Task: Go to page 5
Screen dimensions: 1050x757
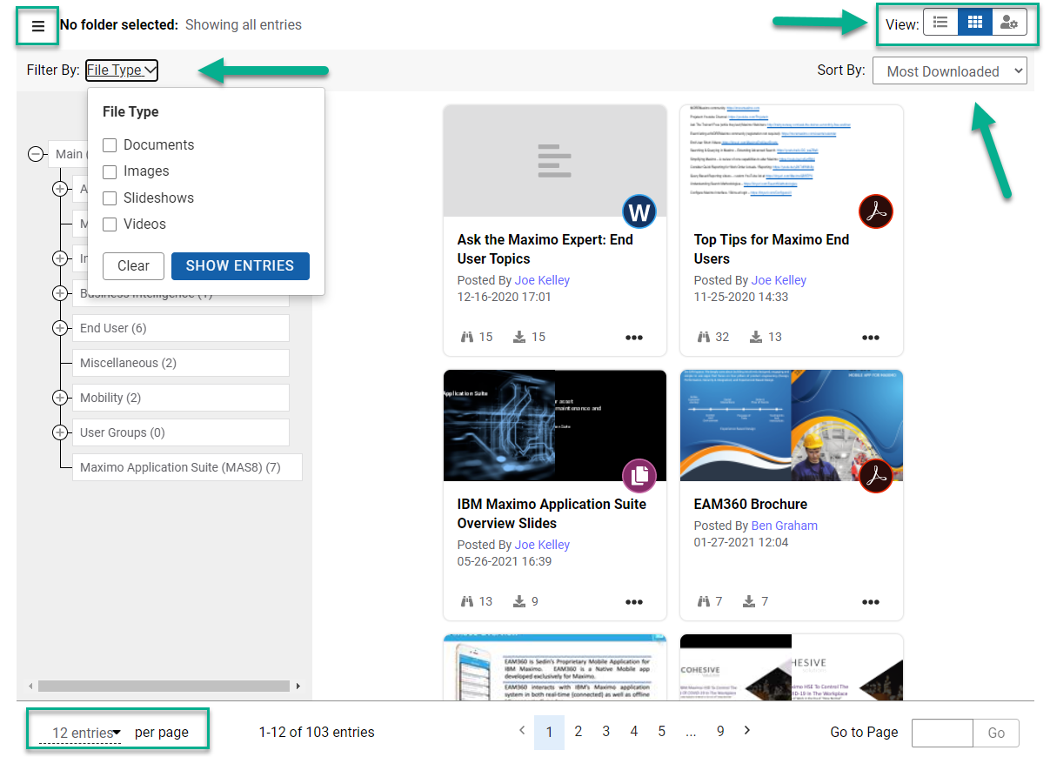Action: 661,732
